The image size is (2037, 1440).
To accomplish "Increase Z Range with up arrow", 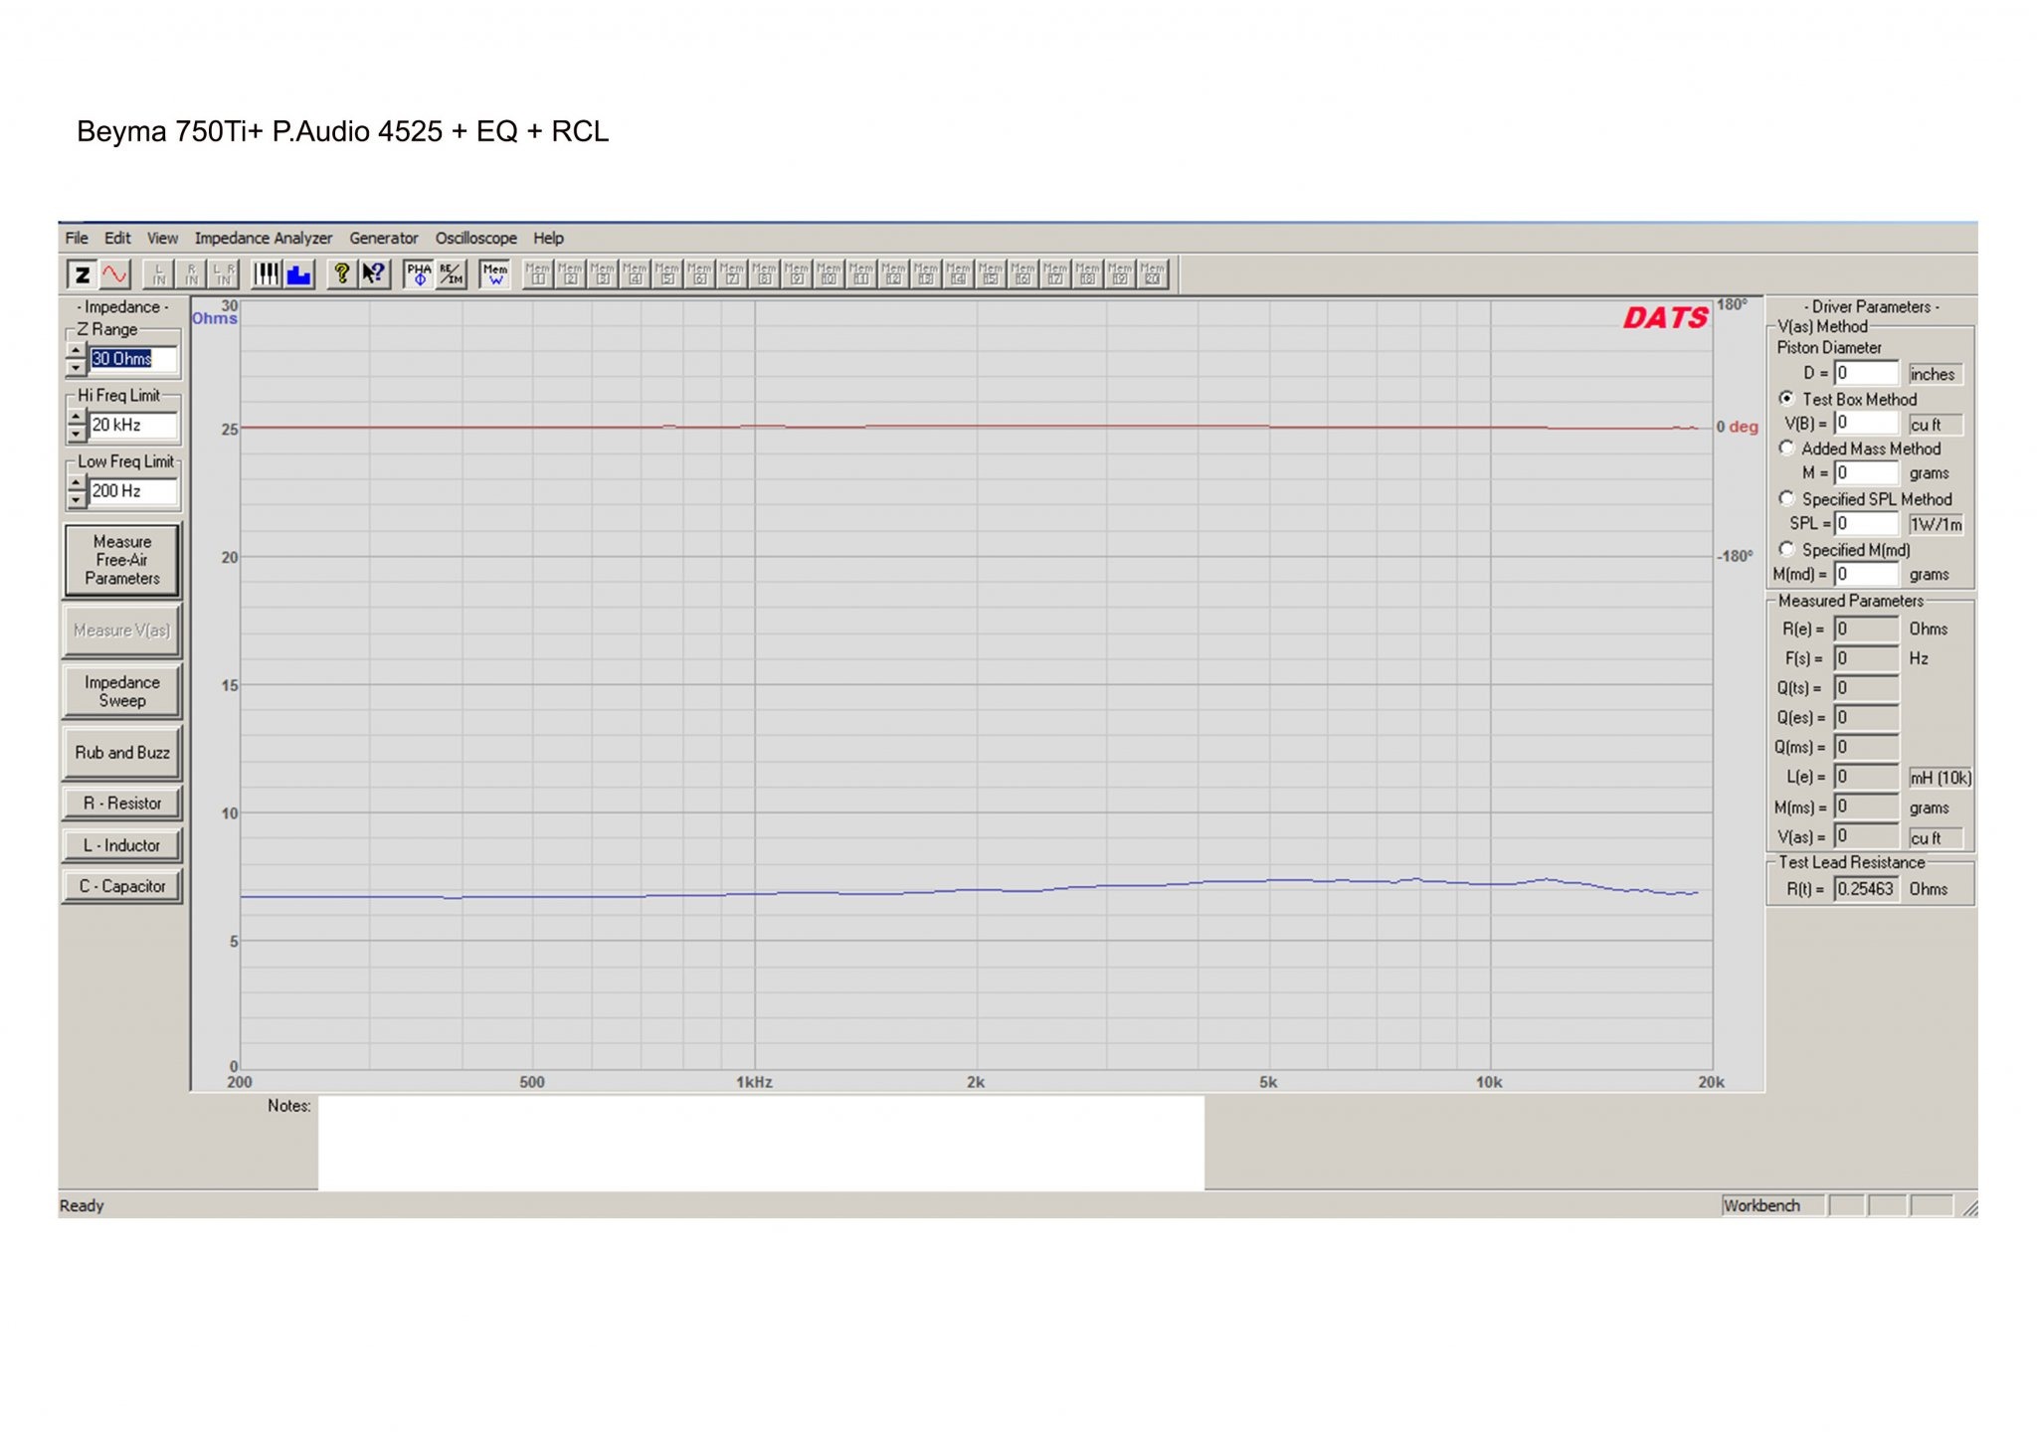I will pyautogui.click(x=77, y=351).
